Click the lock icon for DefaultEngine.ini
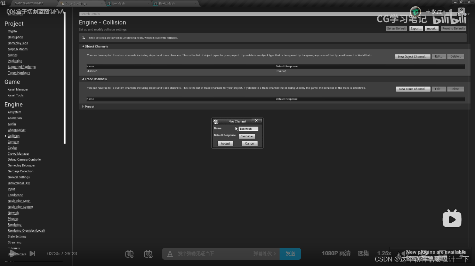This screenshot has width=475, height=266. [83, 38]
